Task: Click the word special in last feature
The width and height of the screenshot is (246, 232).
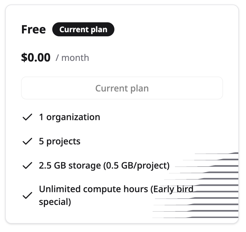Action: [x=55, y=202]
